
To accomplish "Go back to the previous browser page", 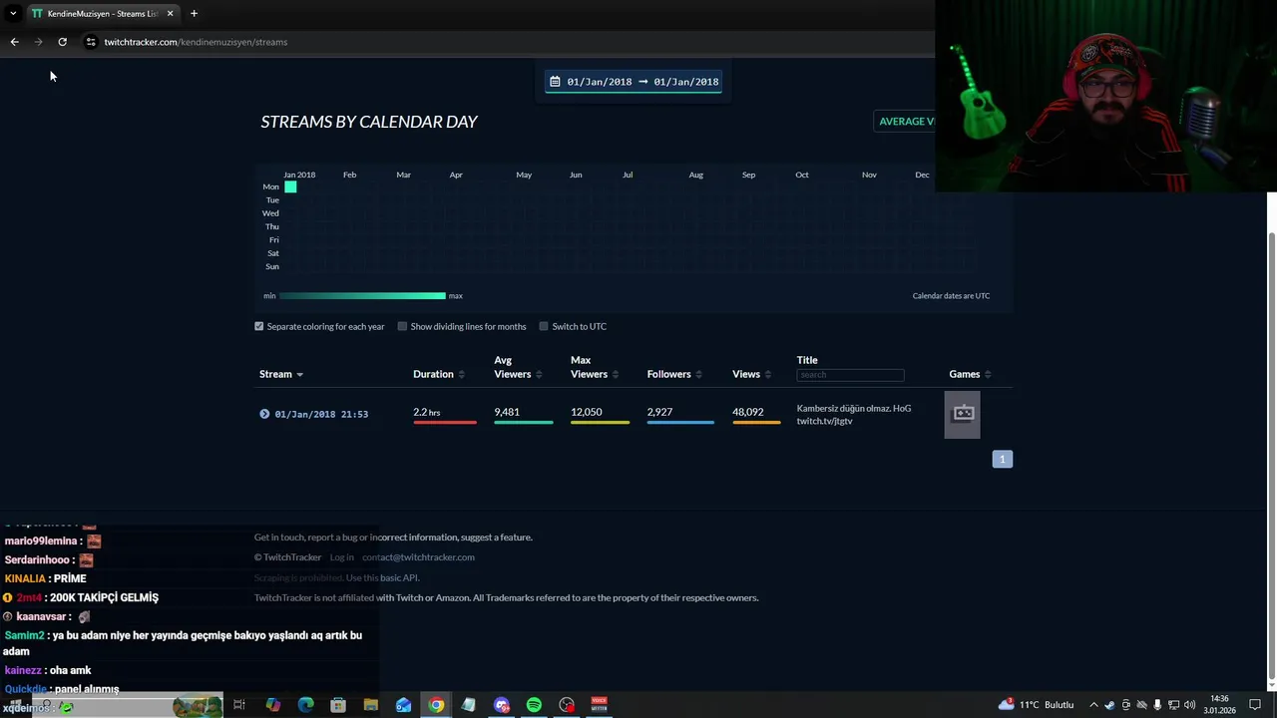I will pyautogui.click(x=14, y=42).
